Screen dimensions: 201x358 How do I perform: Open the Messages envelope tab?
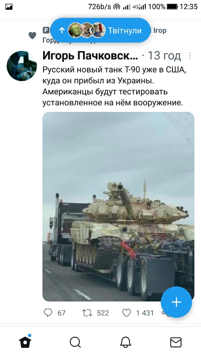coord(176,343)
